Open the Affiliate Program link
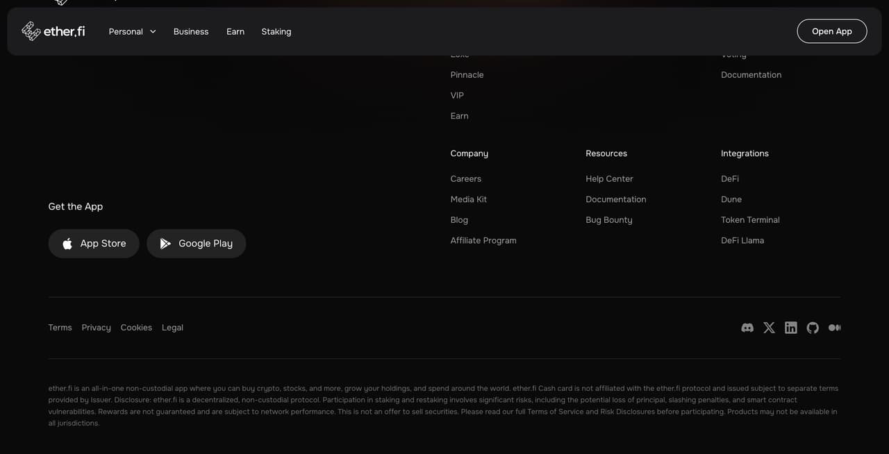The image size is (889, 454). tap(483, 240)
